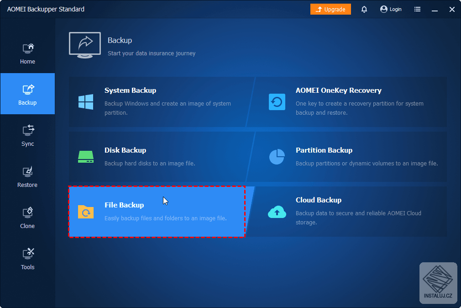Click 'Backup data to secure and reliable' description
461x308 pixels.
pos(358,218)
